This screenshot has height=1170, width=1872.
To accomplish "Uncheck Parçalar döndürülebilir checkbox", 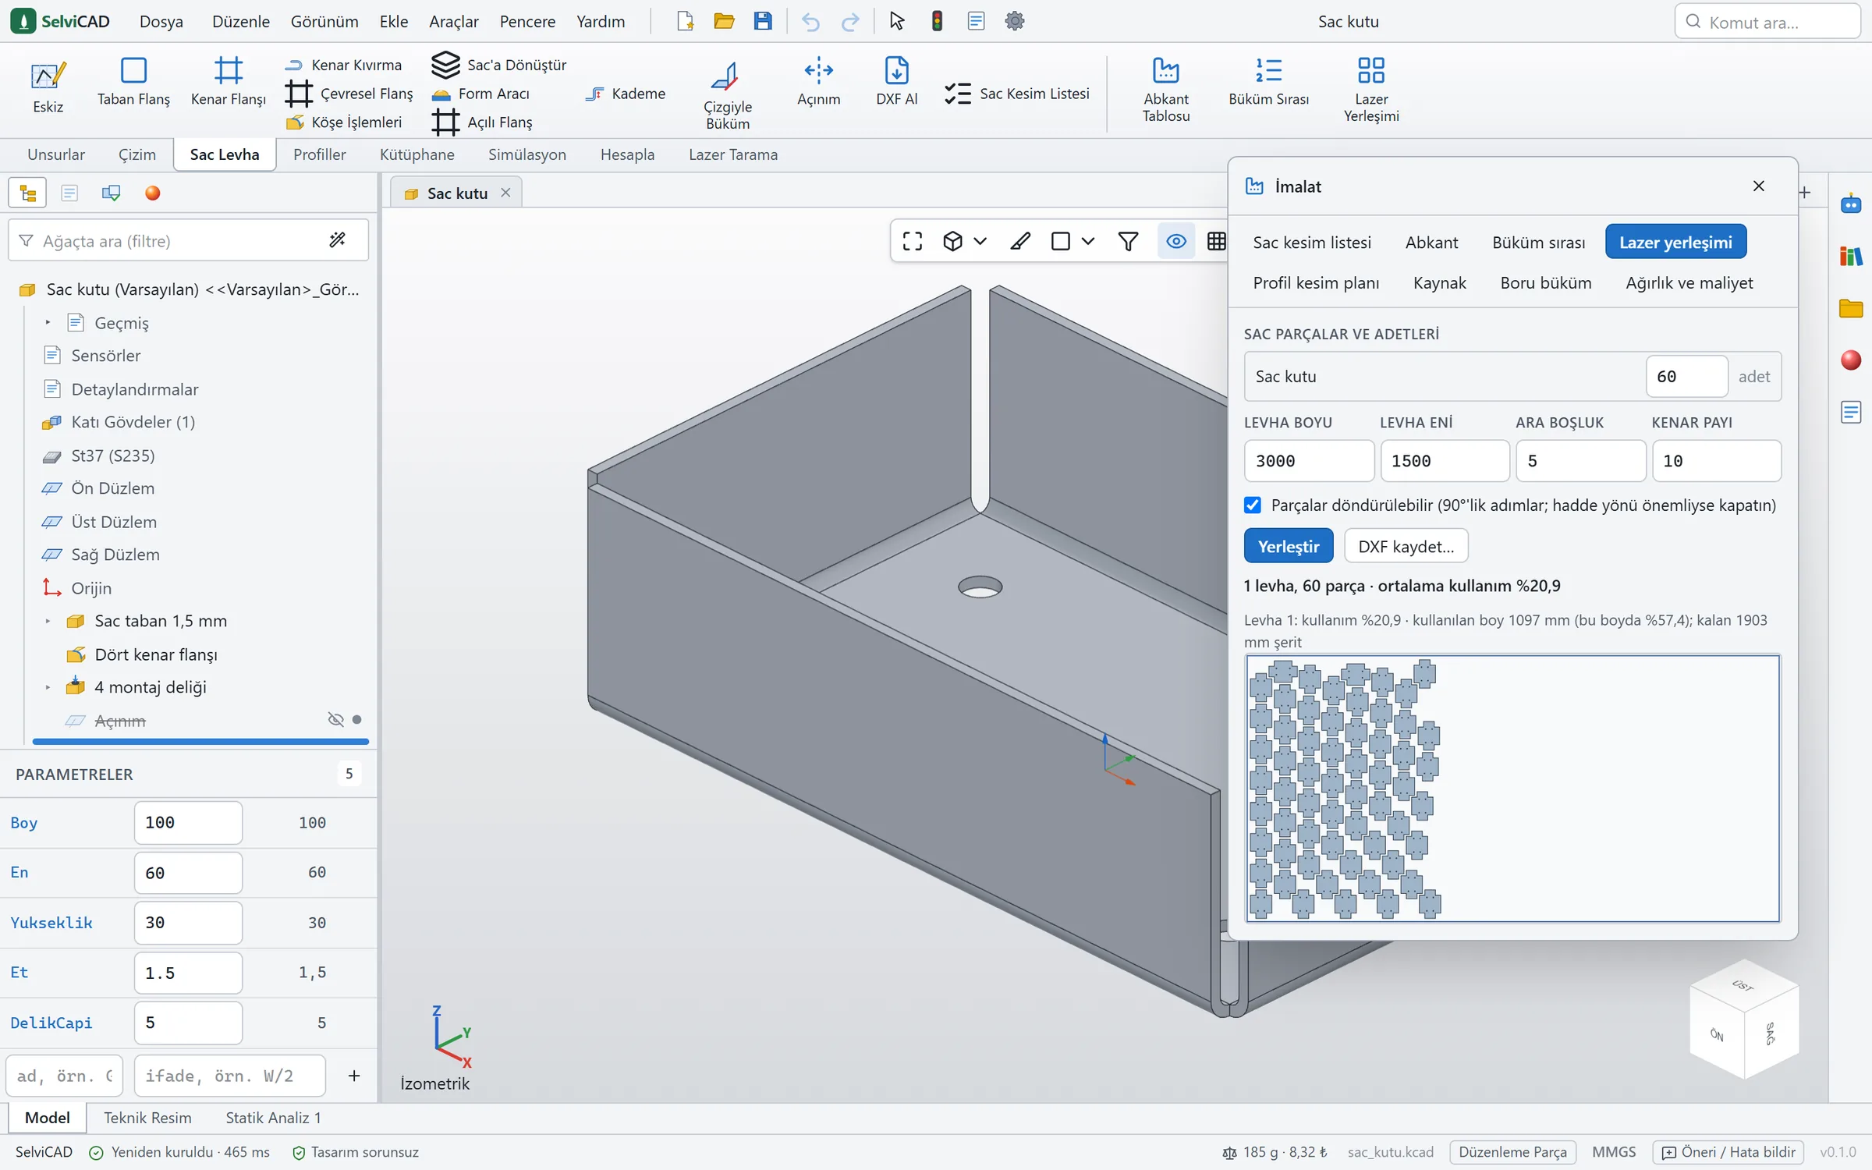I will [1252, 505].
